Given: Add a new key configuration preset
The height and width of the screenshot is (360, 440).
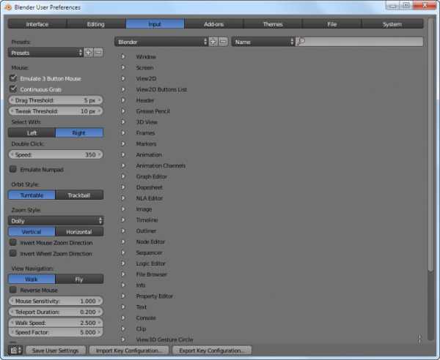Looking at the screenshot, I should pos(213,42).
